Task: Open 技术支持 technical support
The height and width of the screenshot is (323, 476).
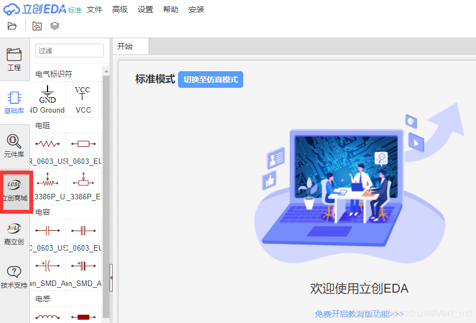Action: point(14,277)
